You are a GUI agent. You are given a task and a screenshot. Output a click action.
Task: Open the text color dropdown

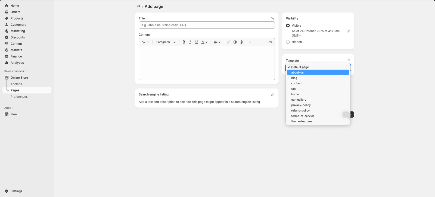point(204,42)
